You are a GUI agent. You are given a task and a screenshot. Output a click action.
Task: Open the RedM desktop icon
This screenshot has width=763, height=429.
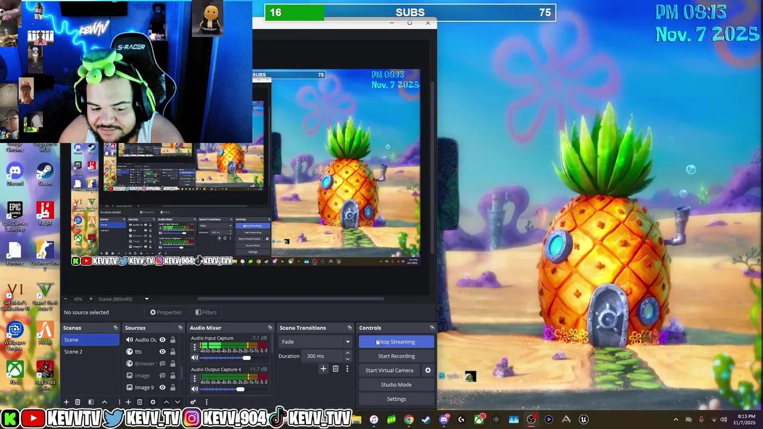(45, 213)
